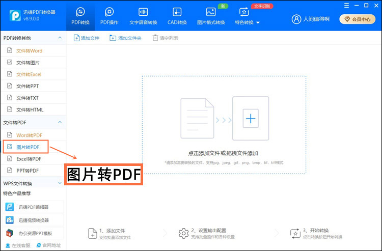This screenshot has height=251, width=382.
Task: Click the app logo icon
Action: pos(15,16)
